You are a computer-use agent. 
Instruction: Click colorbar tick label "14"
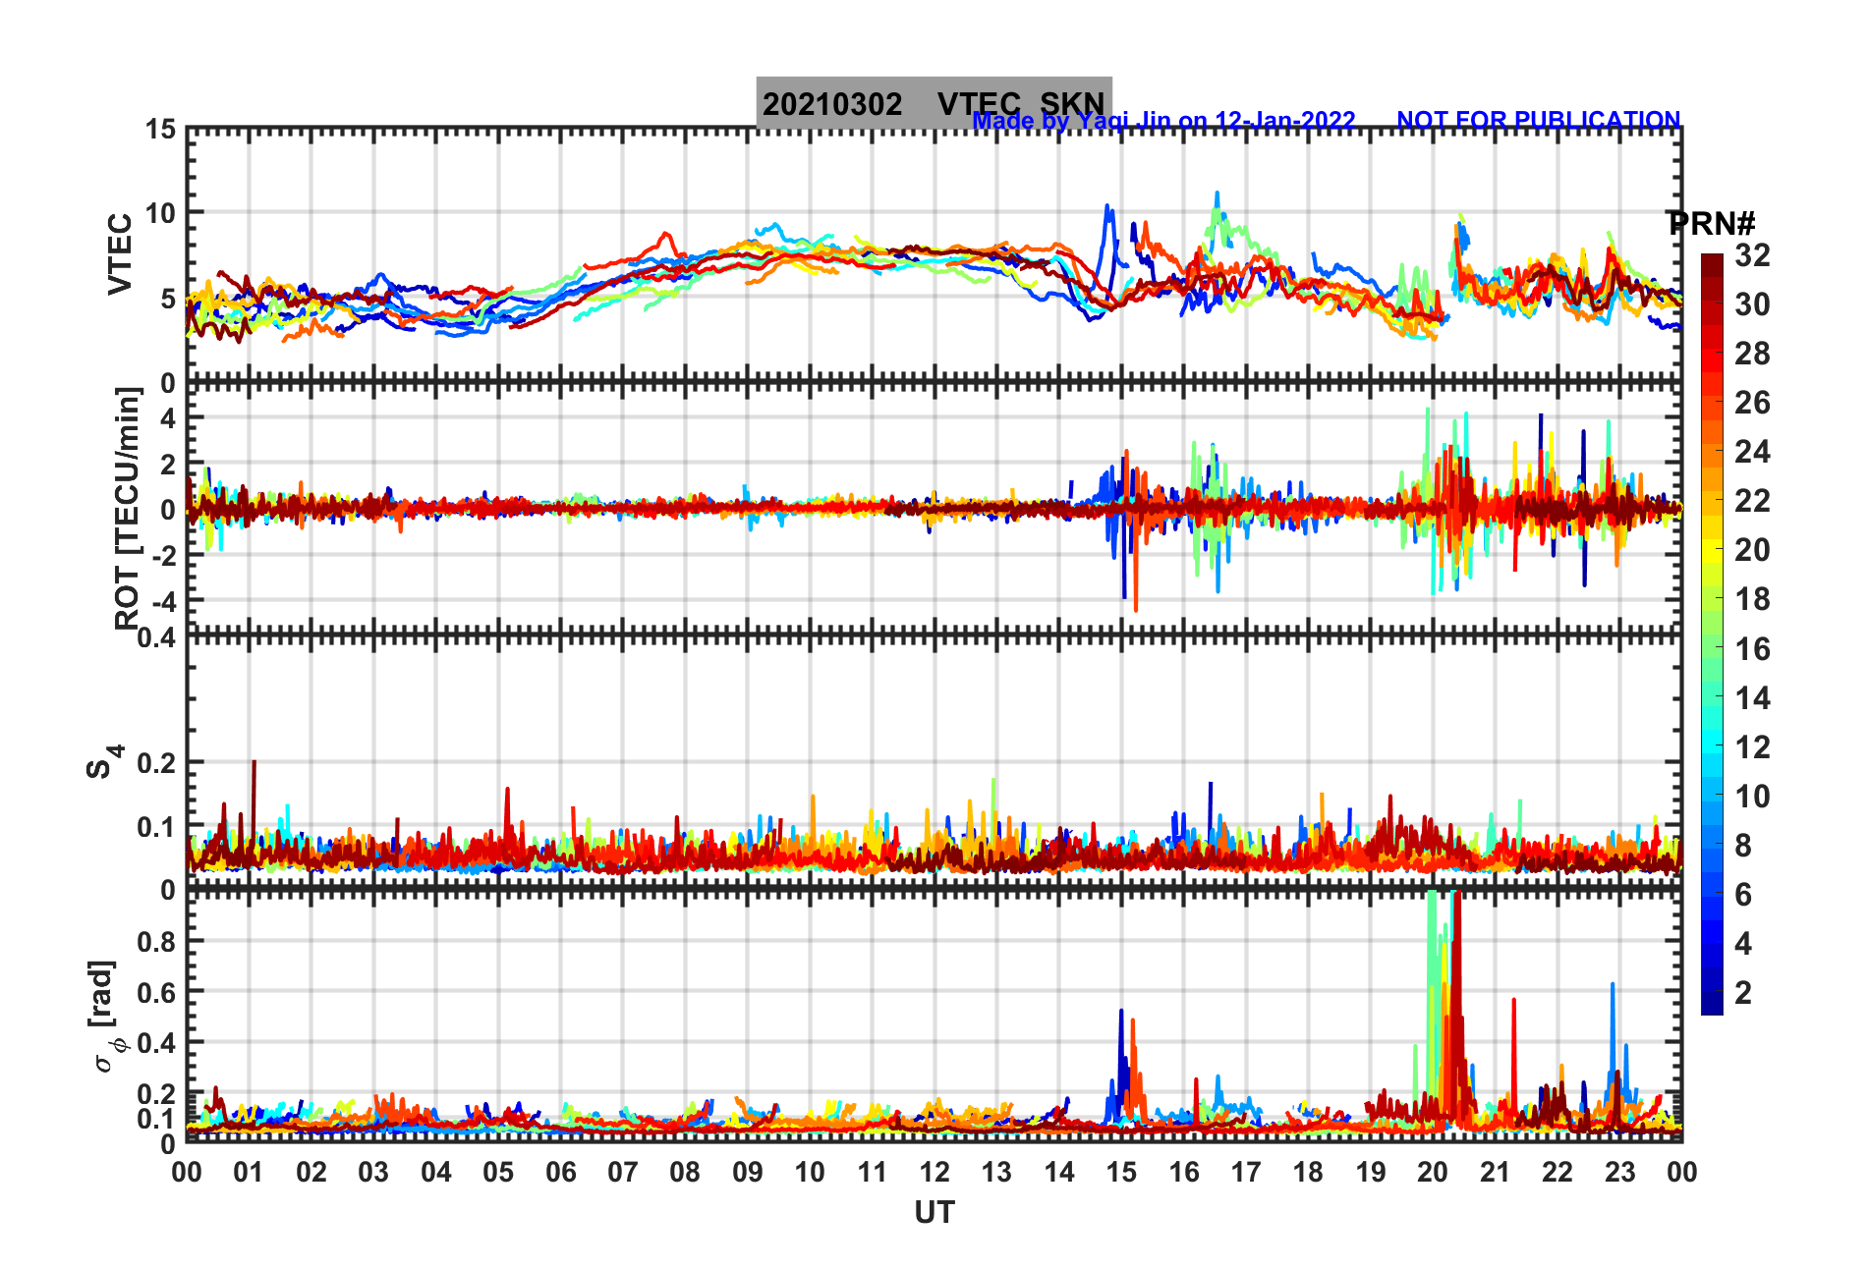(x=1752, y=698)
